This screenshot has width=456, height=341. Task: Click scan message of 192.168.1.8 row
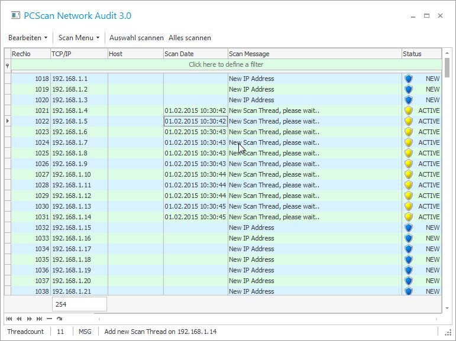click(x=315, y=153)
